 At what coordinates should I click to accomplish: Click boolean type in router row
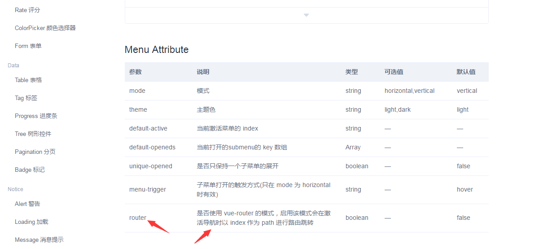[x=357, y=218]
